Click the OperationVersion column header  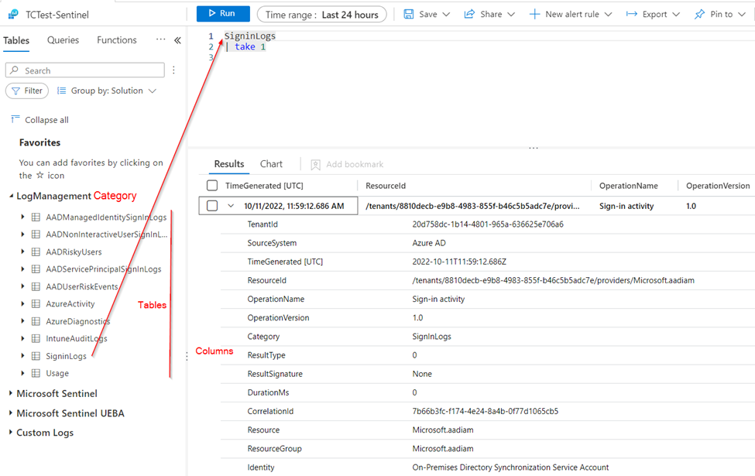(718, 186)
